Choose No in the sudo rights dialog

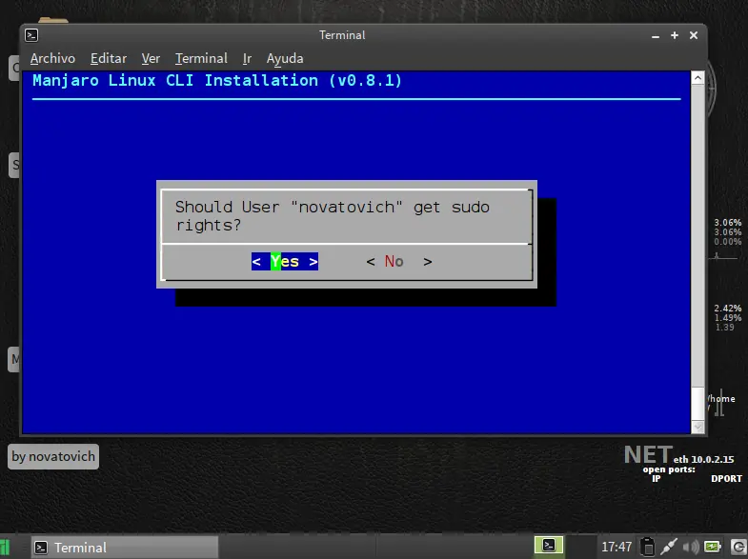(x=399, y=261)
